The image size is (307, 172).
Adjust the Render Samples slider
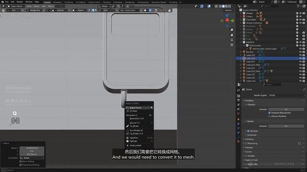(286, 126)
